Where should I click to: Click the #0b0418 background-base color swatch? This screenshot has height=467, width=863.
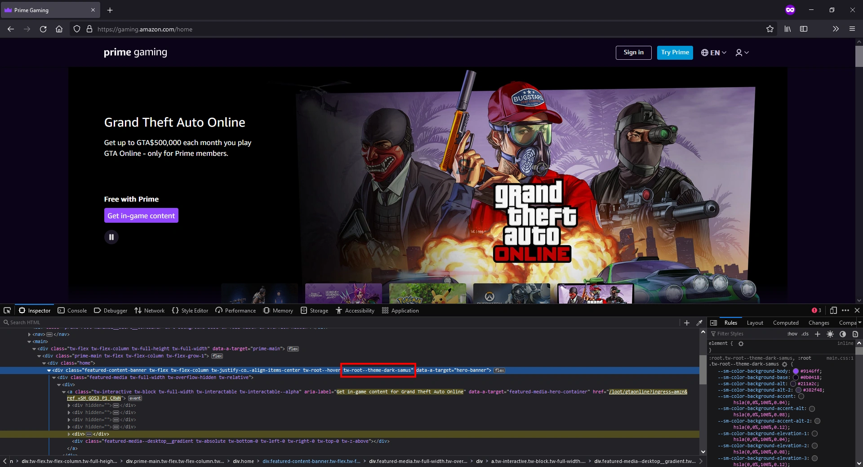click(796, 378)
